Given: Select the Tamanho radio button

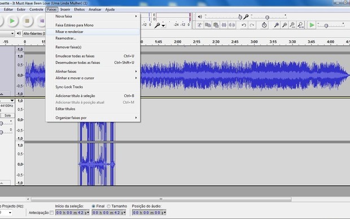Looking at the screenshot, I should (109, 206).
